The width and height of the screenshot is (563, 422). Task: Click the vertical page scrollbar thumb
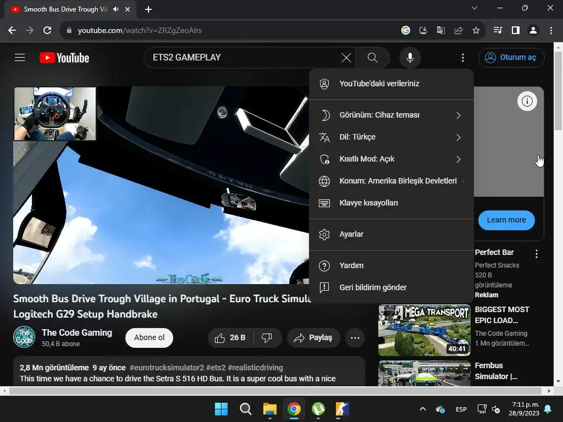558,91
